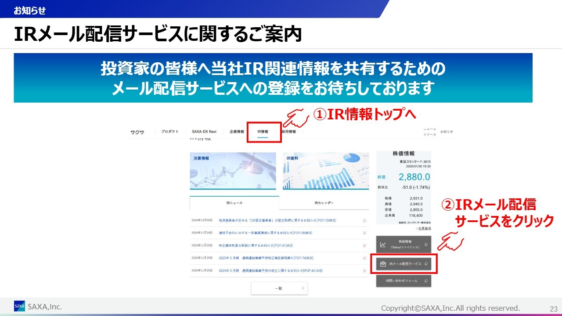
Task: Select IR情報 in the top navigation
Action: pyautogui.click(x=263, y=132)
